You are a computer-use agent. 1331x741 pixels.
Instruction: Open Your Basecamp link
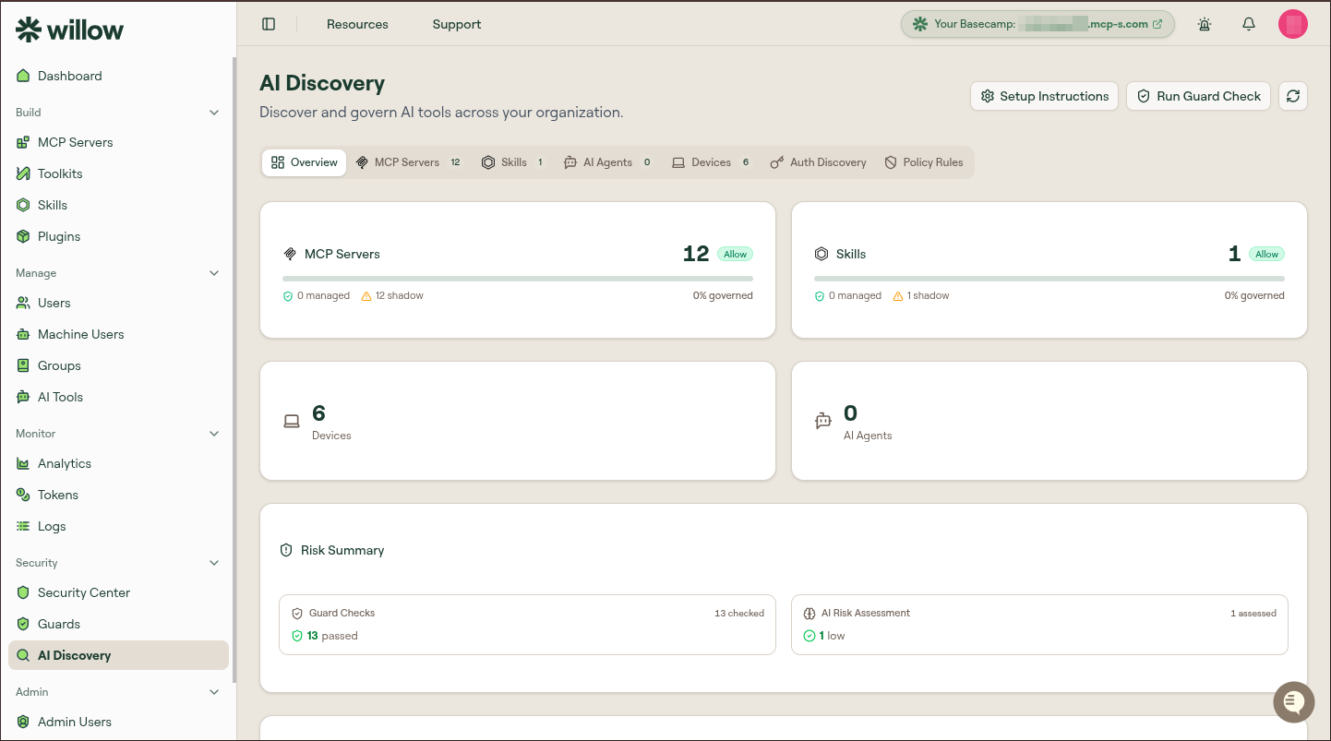click(1037, 24)
